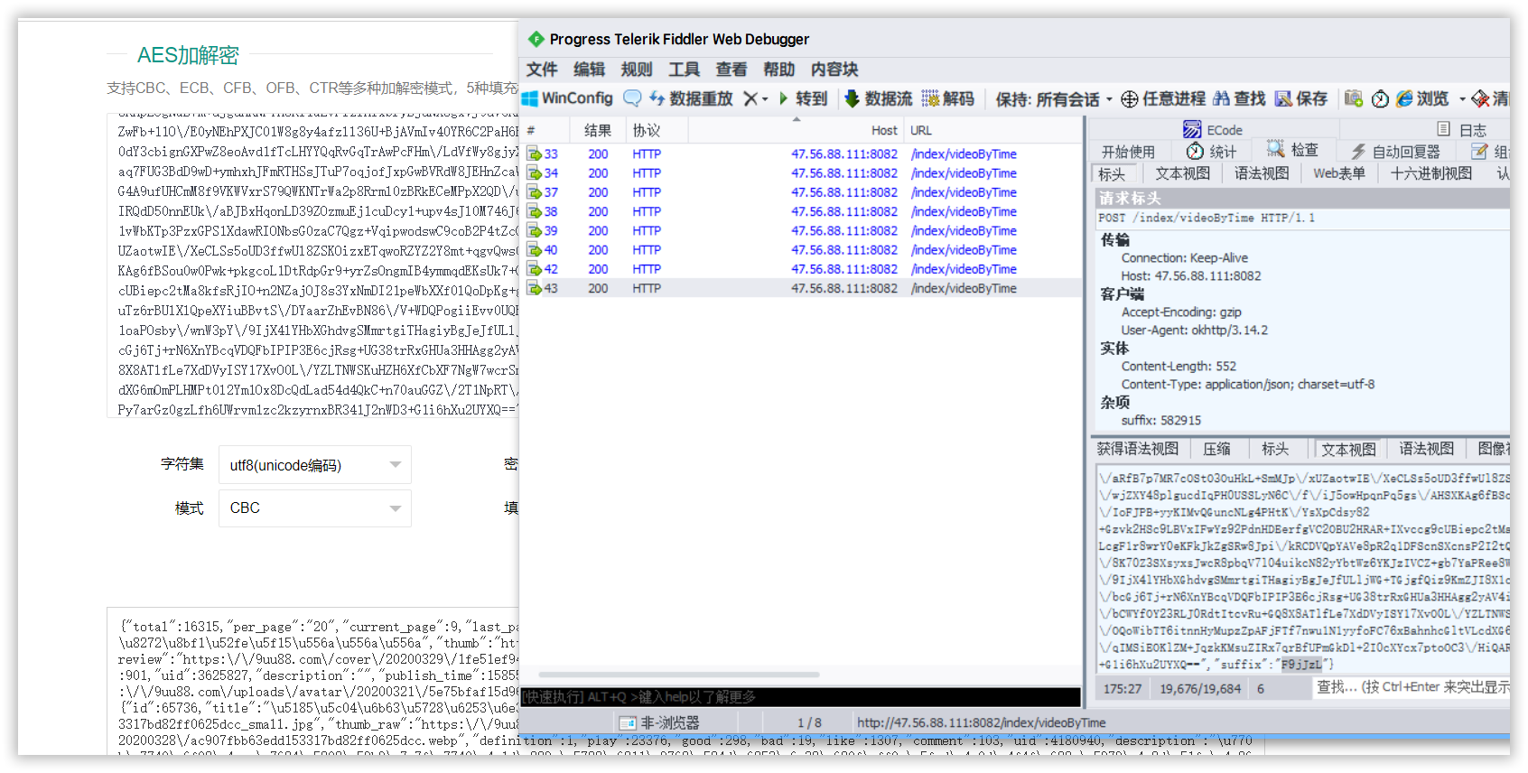Click the timer stopwatch toolbar icon
The height and width of the screenshot is (773, 1528).
[1380, 98]
